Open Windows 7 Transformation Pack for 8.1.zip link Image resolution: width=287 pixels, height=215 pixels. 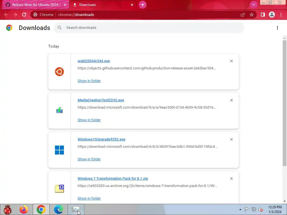[113, 178]
